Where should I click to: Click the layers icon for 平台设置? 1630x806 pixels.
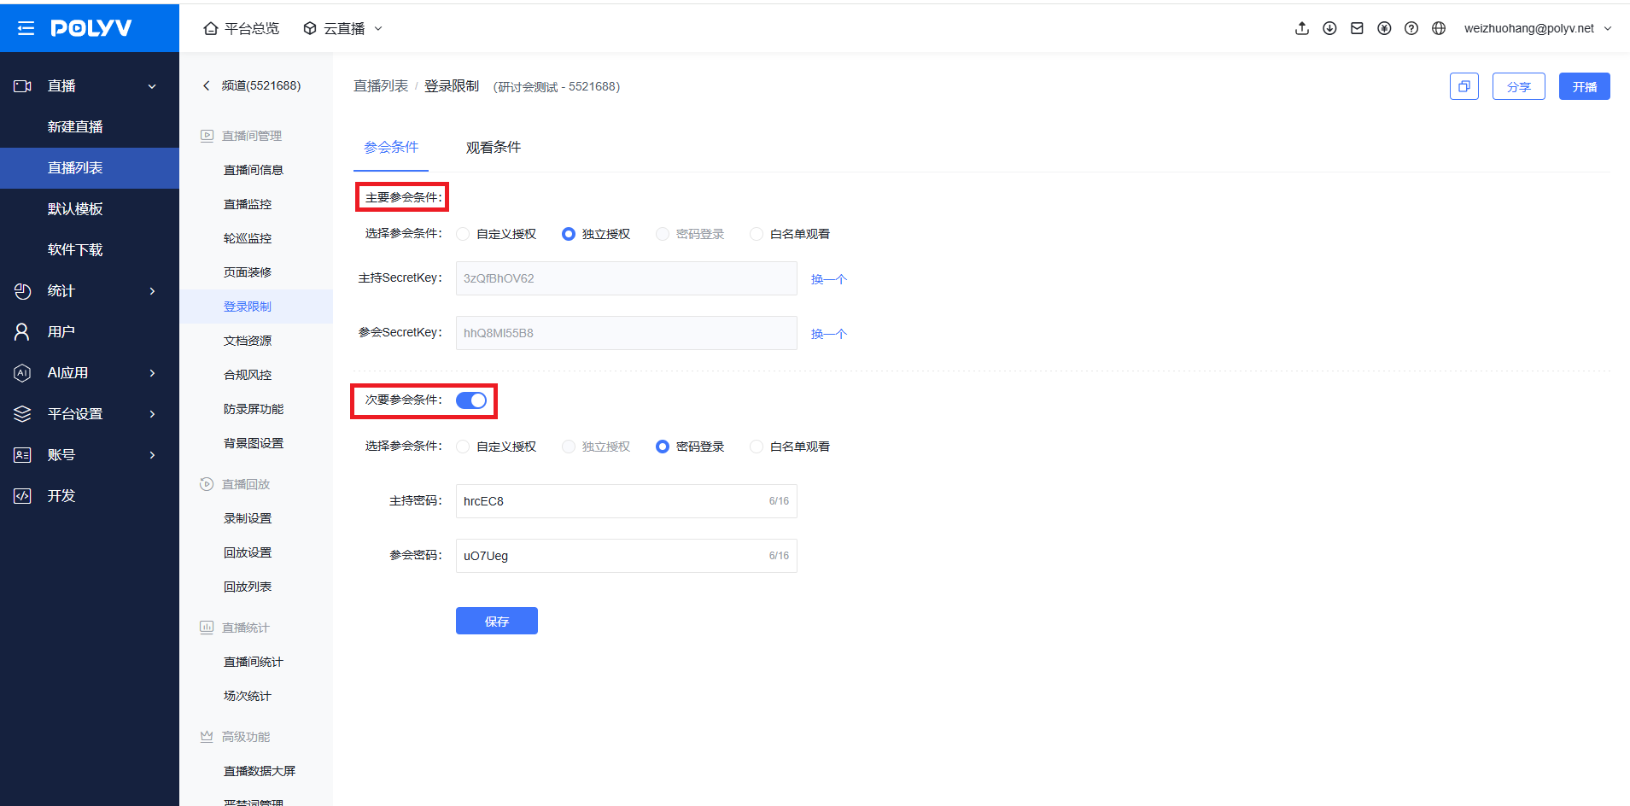22,414
